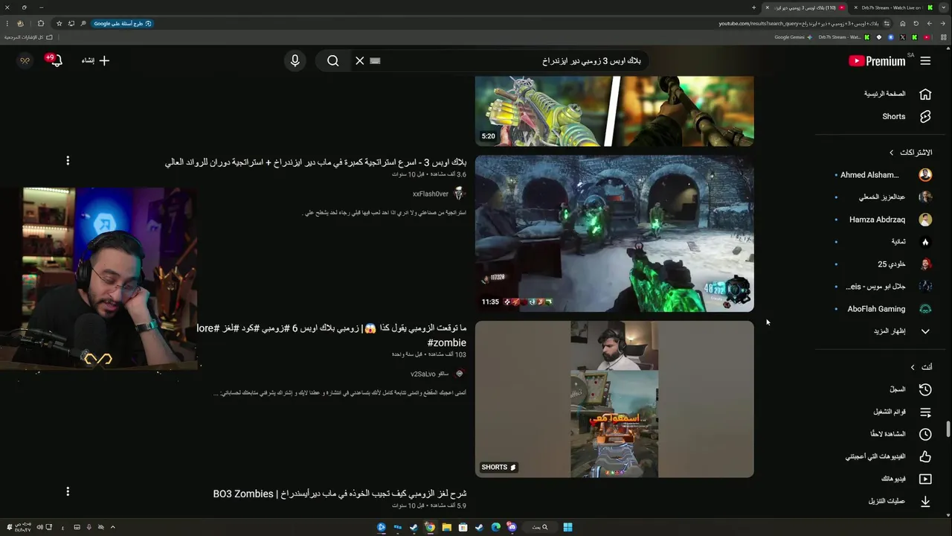The image size is (952, 536).
Task: Open the إنشاء create button
Action: tap(95, 61)
